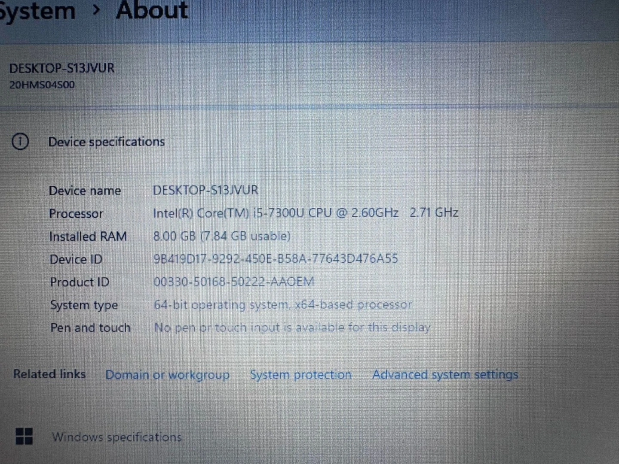
Task: Click the About page title
Action: (152, 10)
